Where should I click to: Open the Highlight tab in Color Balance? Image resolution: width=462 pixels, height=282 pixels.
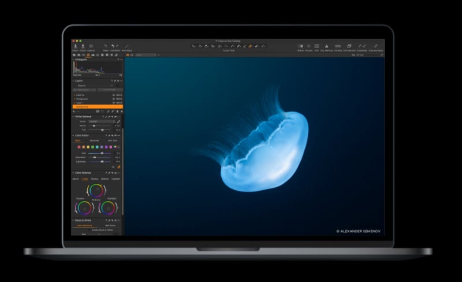(116, 179)
